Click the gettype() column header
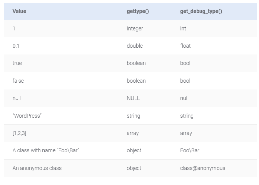 tap(138, 12)
